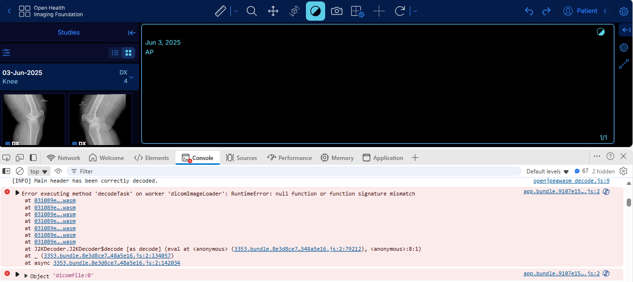Click the Rotate right tool
The image size is (633, 282).
pyautogui.click(x=400, y=11)
